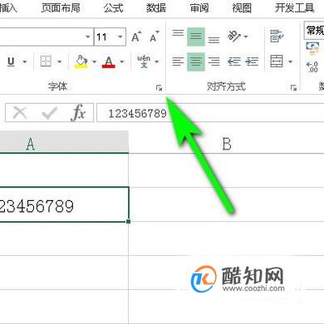The image size is (324, 324).
Task: Apply align text left
Action: tap(178, 61)
